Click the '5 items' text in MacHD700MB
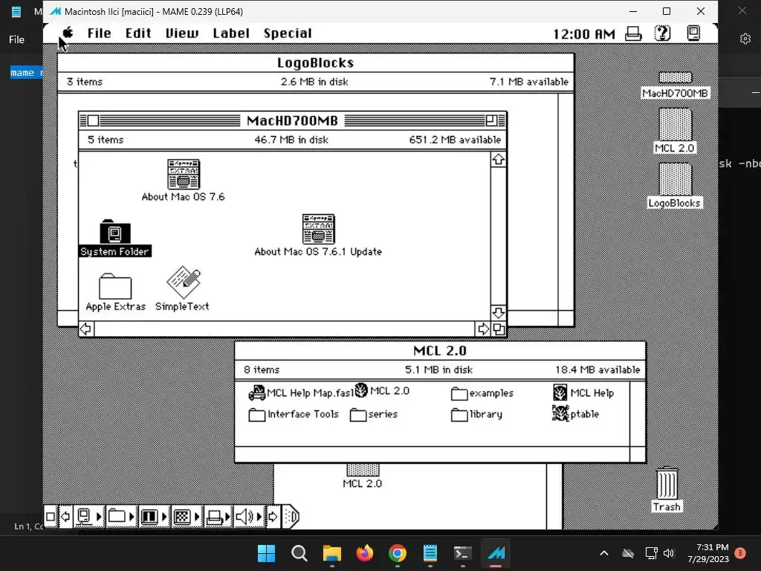This screenshot has height=571, width=761. [x=106, y=140]
